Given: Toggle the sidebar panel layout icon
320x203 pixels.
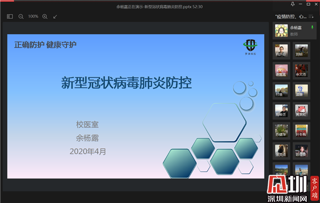Looking at the screenshot, I should [x=10, y=17].
